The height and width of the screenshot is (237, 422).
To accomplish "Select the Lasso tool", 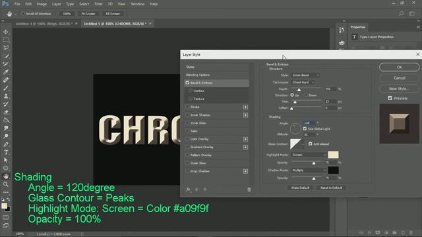I will click(6, 48).
